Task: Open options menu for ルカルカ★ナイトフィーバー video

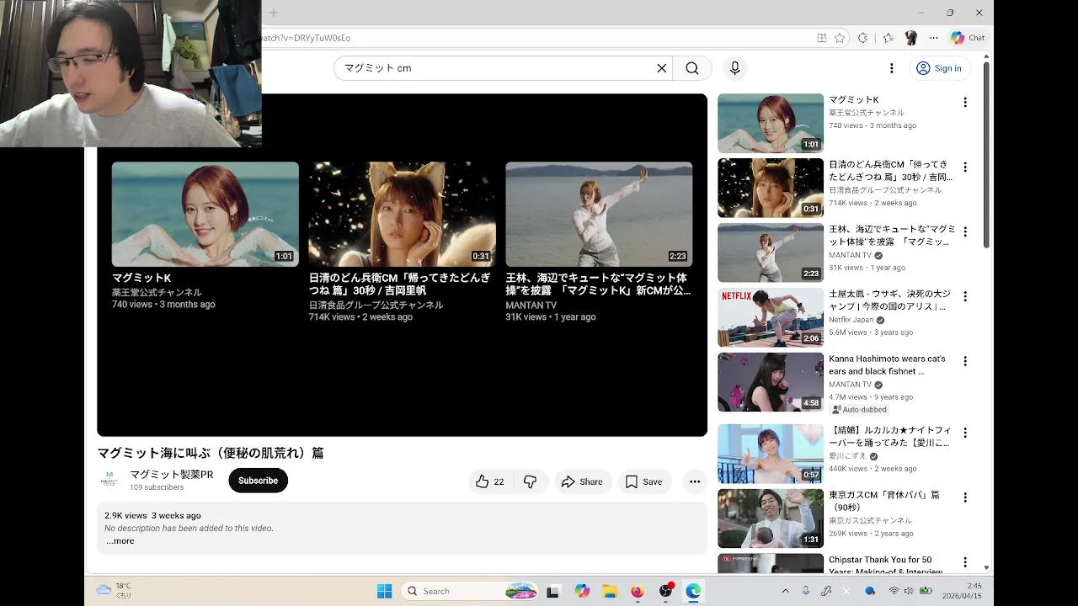Action: click(965, 433)
